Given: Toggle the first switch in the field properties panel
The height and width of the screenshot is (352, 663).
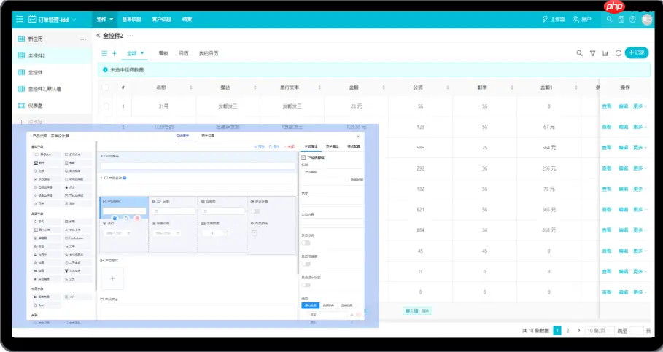Looking at the screenshot, I should point(306,243).
